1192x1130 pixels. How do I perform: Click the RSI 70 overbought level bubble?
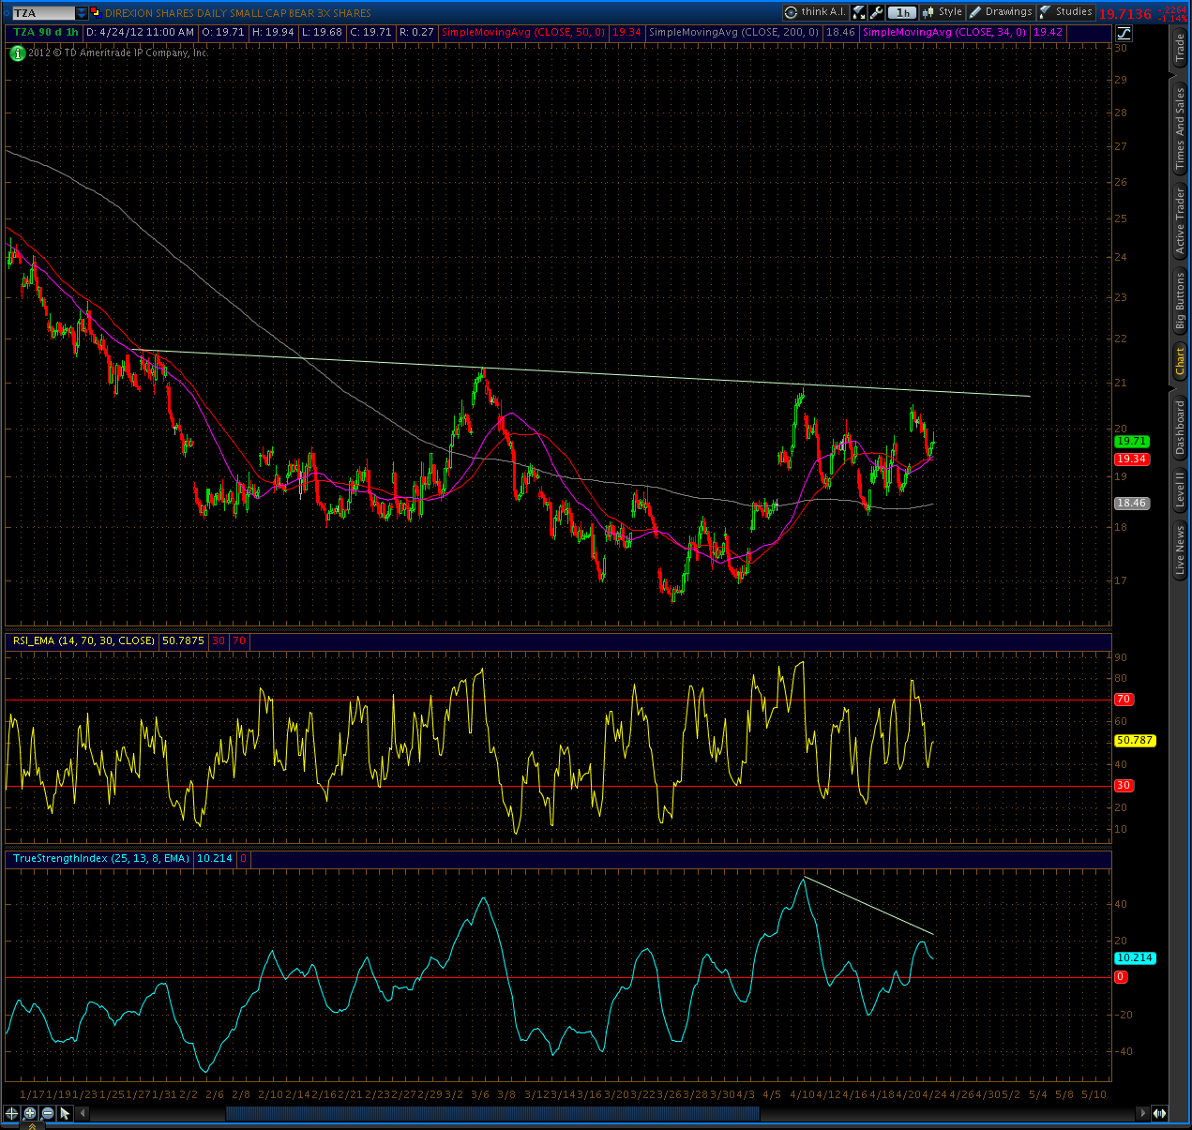[x=1124, y=700]
